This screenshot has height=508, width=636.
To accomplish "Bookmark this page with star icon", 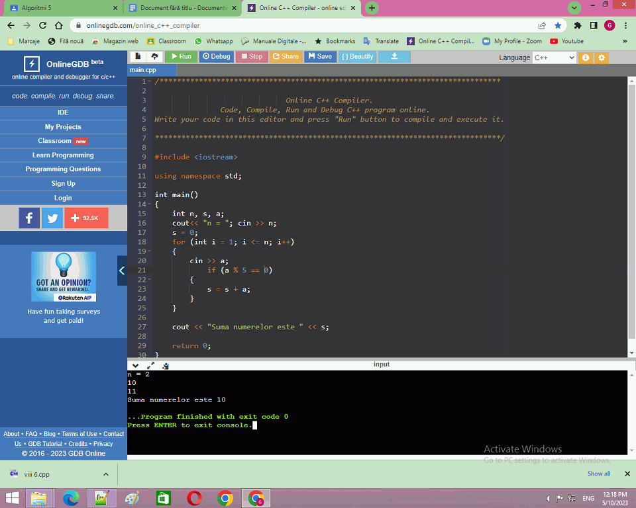I will pos(558,25).
